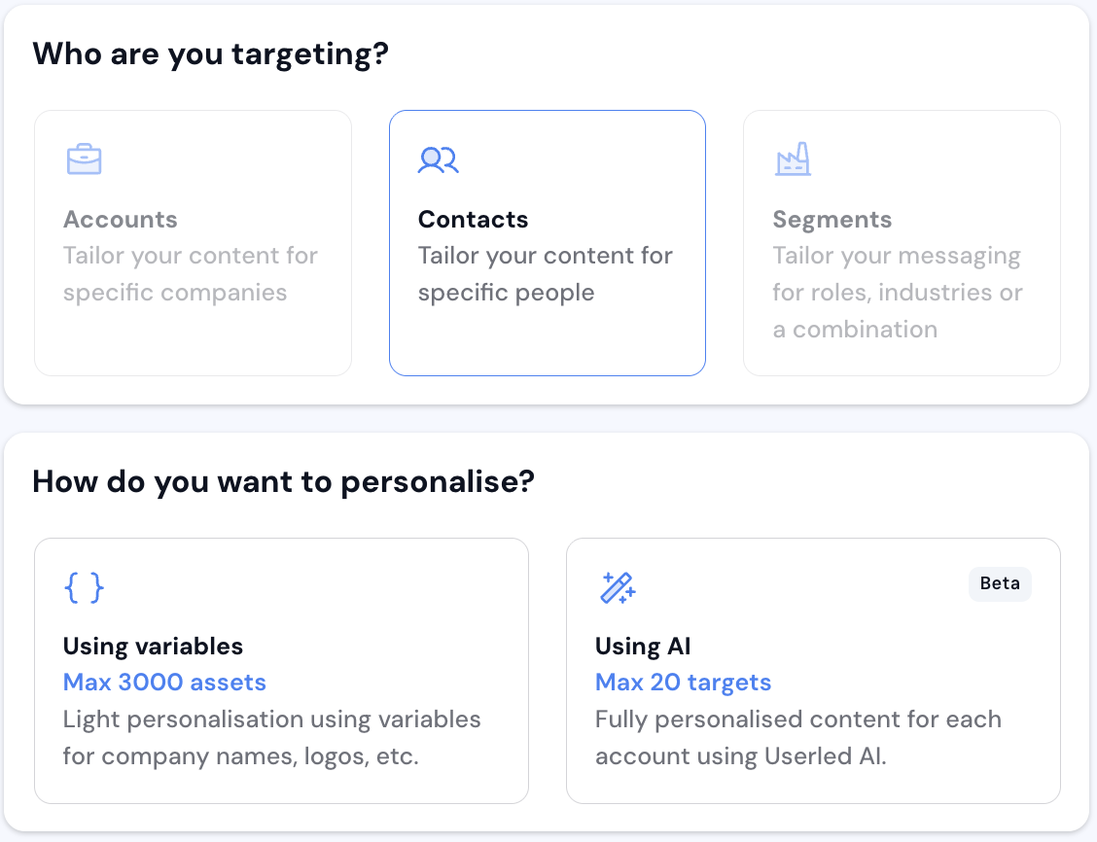Click the briefcase icon on Accounts card
Image resolution: width=1097 pixels, height=842 pixels.
click(84, 159)
